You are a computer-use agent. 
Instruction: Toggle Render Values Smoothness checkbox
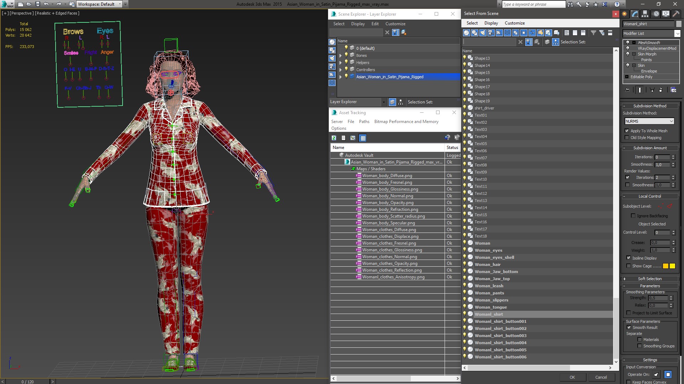pos(627,185)
